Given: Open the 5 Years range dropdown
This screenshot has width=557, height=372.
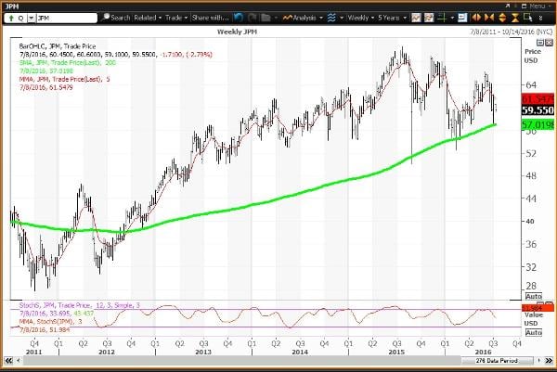Looking at the screenshot, I should pos(392,18).
